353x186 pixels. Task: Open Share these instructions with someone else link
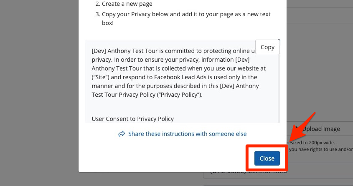[x=187, y=134]
